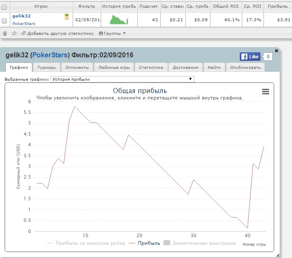Click the $3.91 profit value
Viewport: 292px width, 258px height.
tap(283, 20)
